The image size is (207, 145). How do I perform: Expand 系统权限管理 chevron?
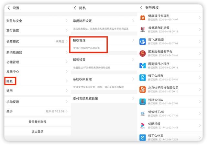pyautogui.click(x=133, y=79)
